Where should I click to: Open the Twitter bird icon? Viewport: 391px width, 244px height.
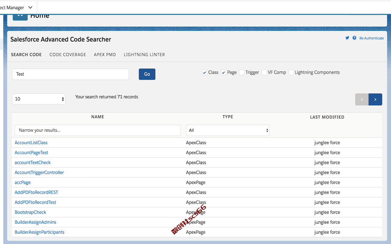click(347, 38)
